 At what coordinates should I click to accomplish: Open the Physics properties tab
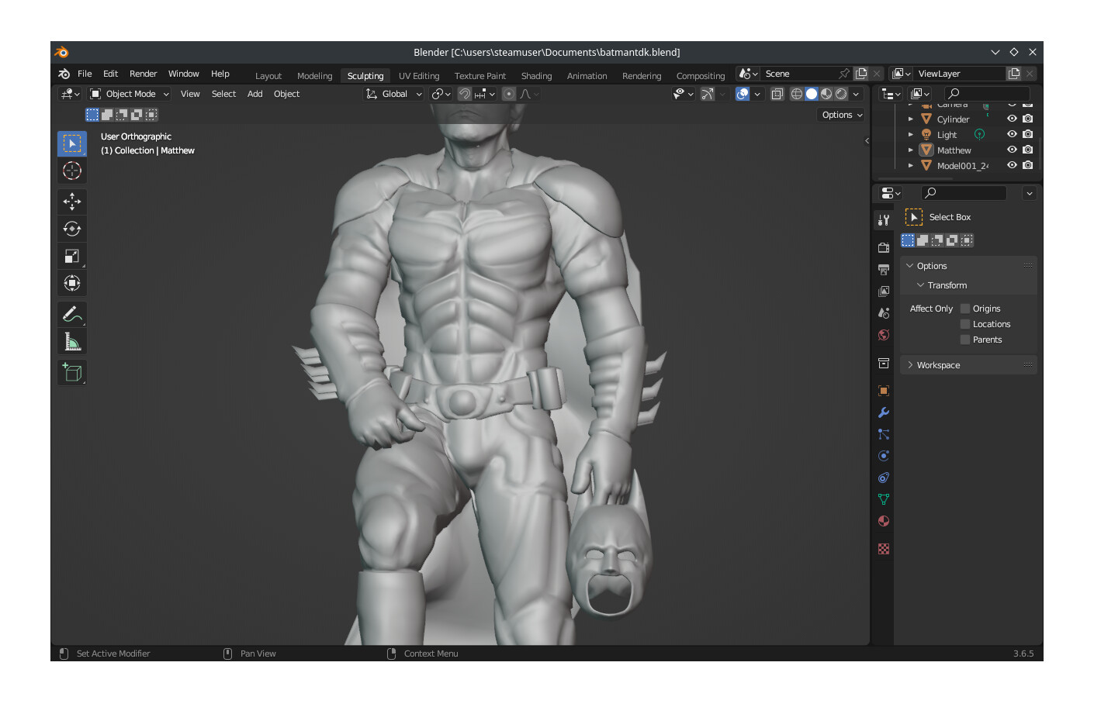click(884, 456)
